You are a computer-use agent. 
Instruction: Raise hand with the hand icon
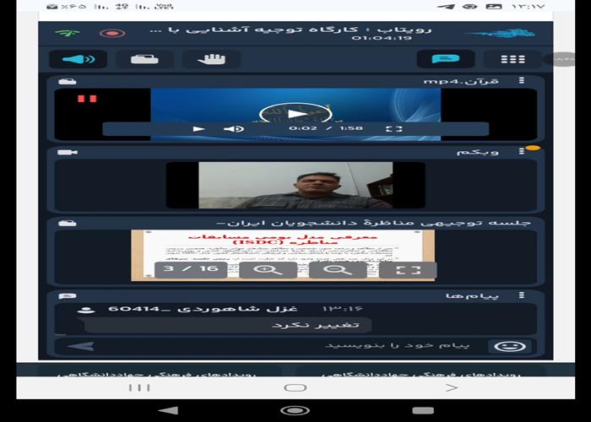click(x=211, y=59)
